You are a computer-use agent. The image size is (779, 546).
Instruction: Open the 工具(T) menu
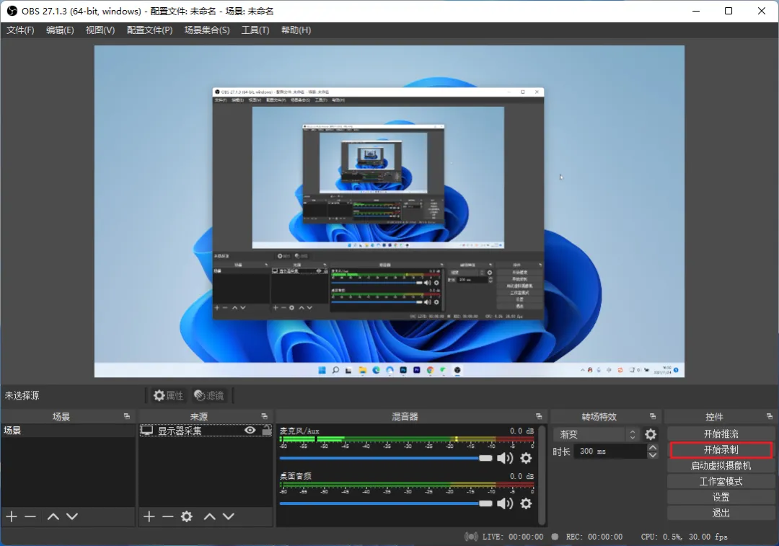[255, 30]
